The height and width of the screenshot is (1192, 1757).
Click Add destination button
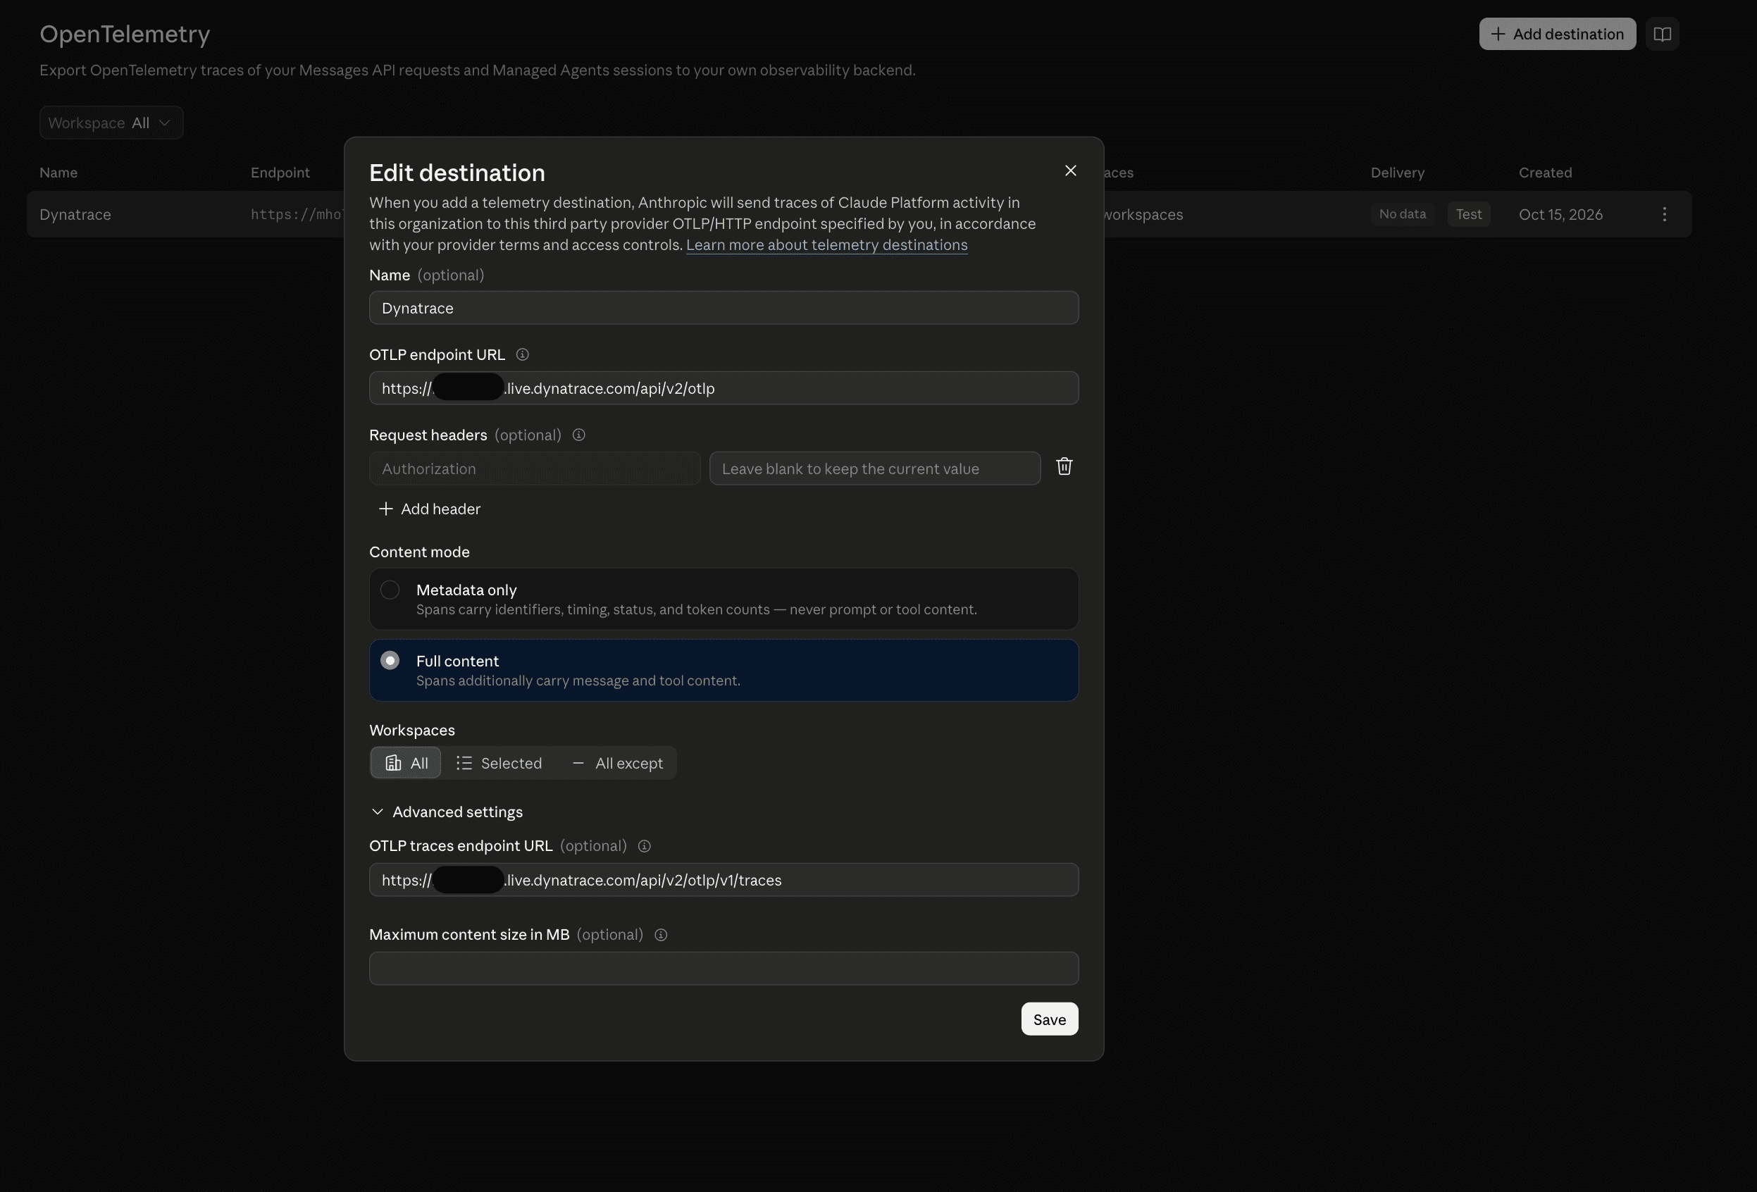point(1558,34)
